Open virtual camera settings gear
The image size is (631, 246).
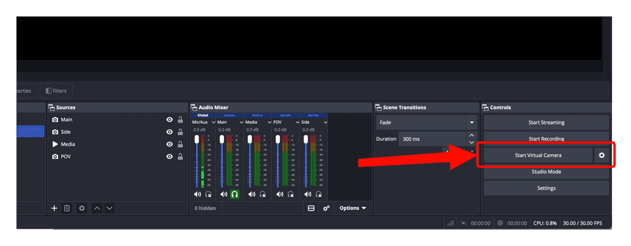(601, 155)
